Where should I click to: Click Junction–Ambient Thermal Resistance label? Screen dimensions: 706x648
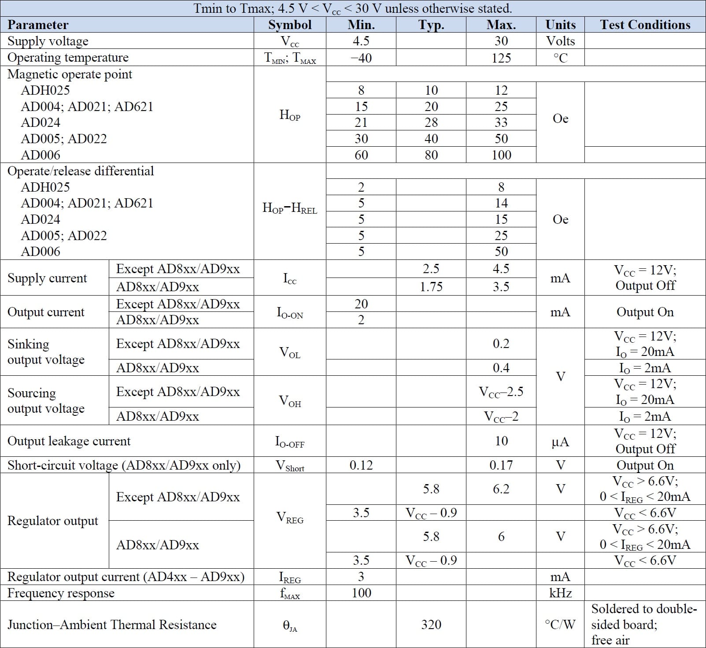point(112,625)
